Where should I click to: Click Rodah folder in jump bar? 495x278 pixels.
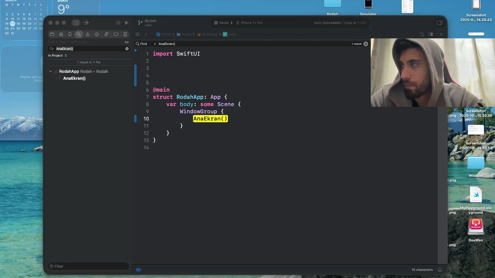[x=184, y=34]
